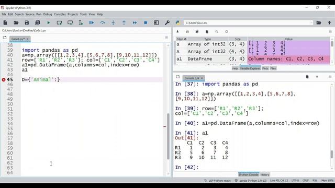Select the a1 DataFrame row
The height and width of the screenshot is (188, 335).
[x=253, y=59]
